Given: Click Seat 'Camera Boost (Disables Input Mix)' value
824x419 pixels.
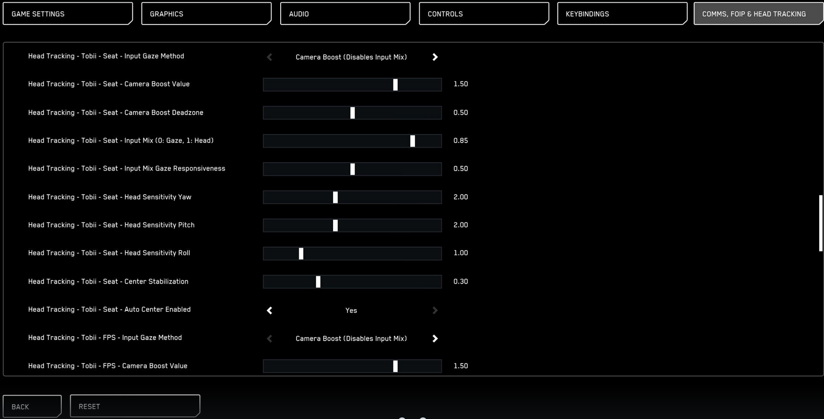Looking at the screenshot, I should tap(351, 57).
